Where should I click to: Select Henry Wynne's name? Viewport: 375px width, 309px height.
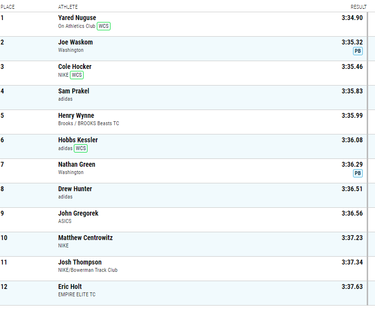[76, 115]
